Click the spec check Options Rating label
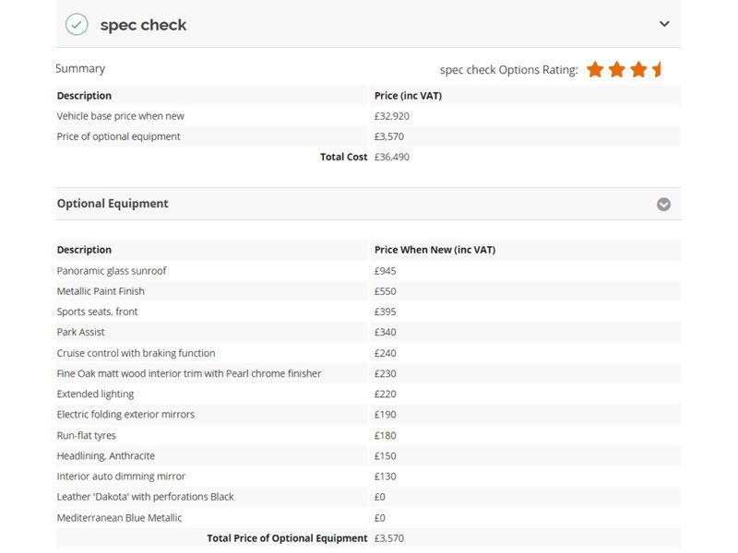This screenshot has height=553, width=738. 508,70
